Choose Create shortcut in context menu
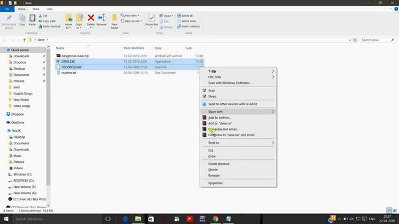Image resolution: width=399 pixels, height=224 pixels. (x=238, y=164)
